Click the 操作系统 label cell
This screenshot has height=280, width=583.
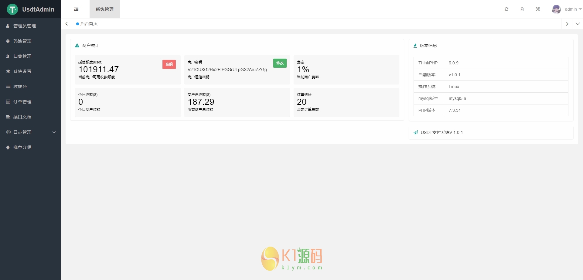click(x=429, y=87)
